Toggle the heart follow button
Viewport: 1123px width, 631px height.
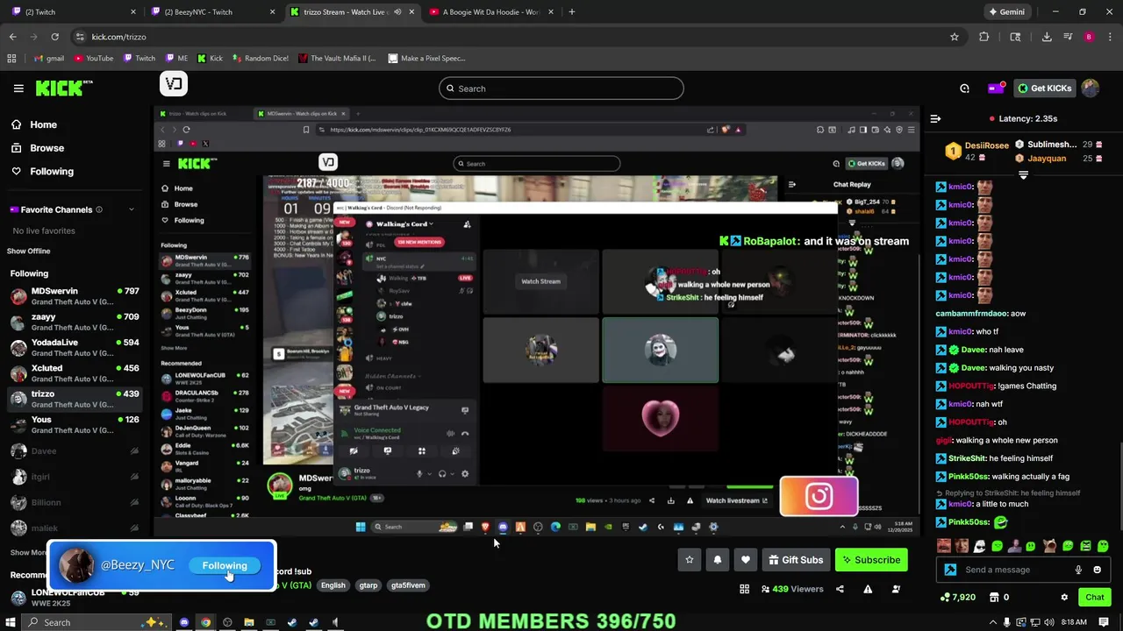click(x=746, y=560)
